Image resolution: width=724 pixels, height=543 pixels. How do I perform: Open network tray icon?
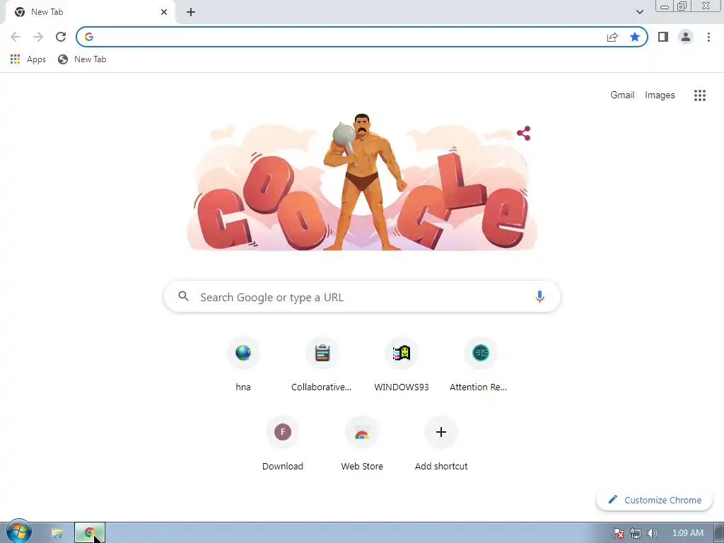(x=636, y=533)
